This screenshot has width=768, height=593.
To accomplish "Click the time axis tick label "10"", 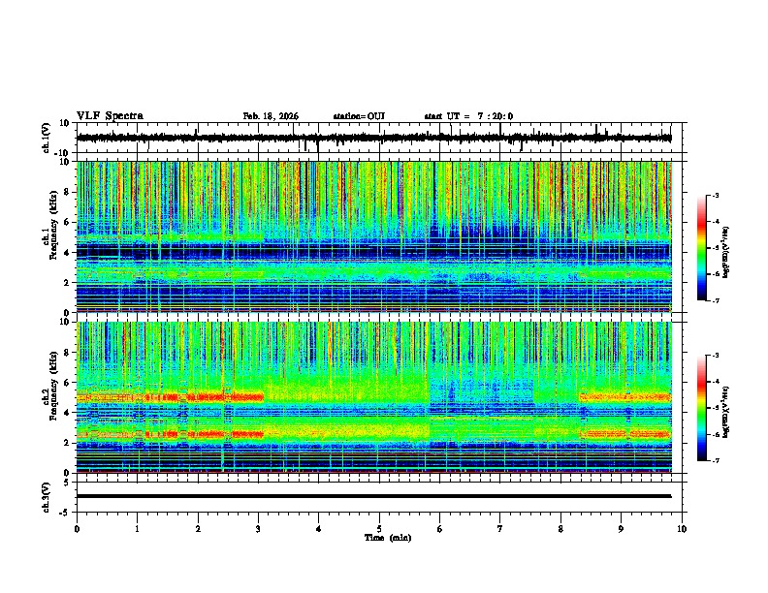I will point(682,529).
